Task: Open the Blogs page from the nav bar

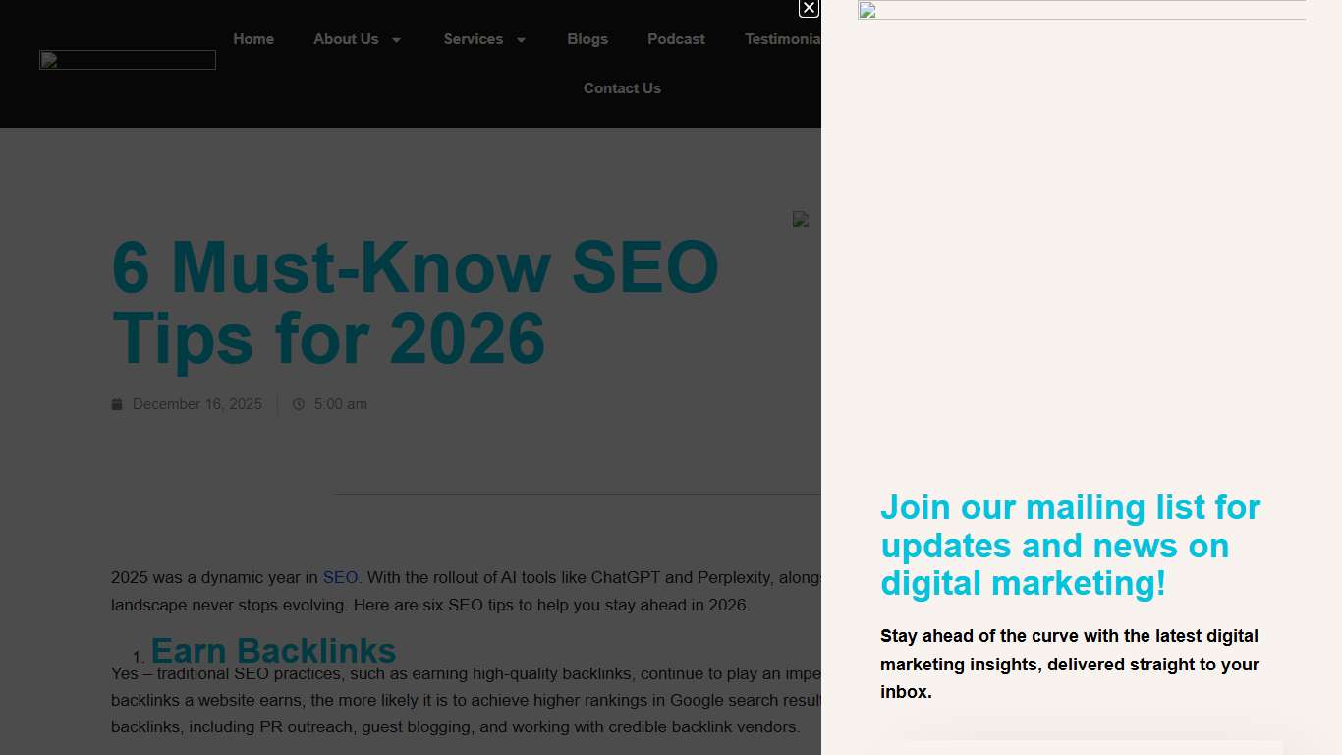Action: click(x=587, y=39)
